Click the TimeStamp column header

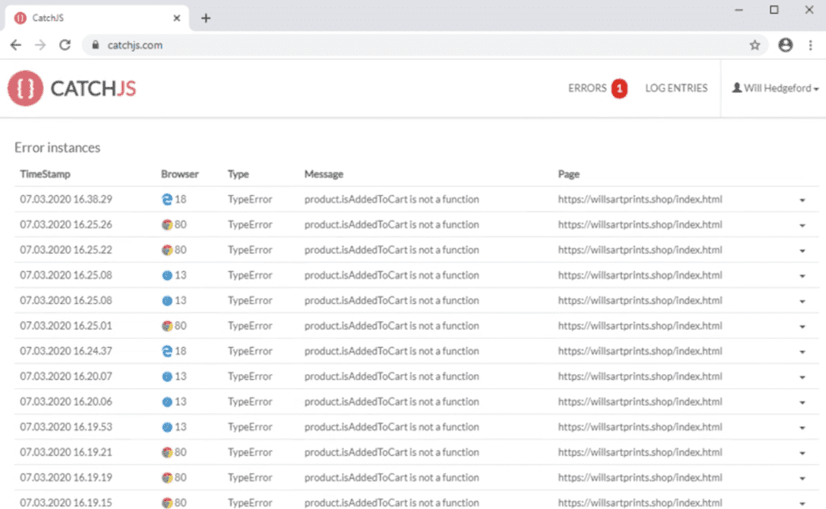click(45, 174)
